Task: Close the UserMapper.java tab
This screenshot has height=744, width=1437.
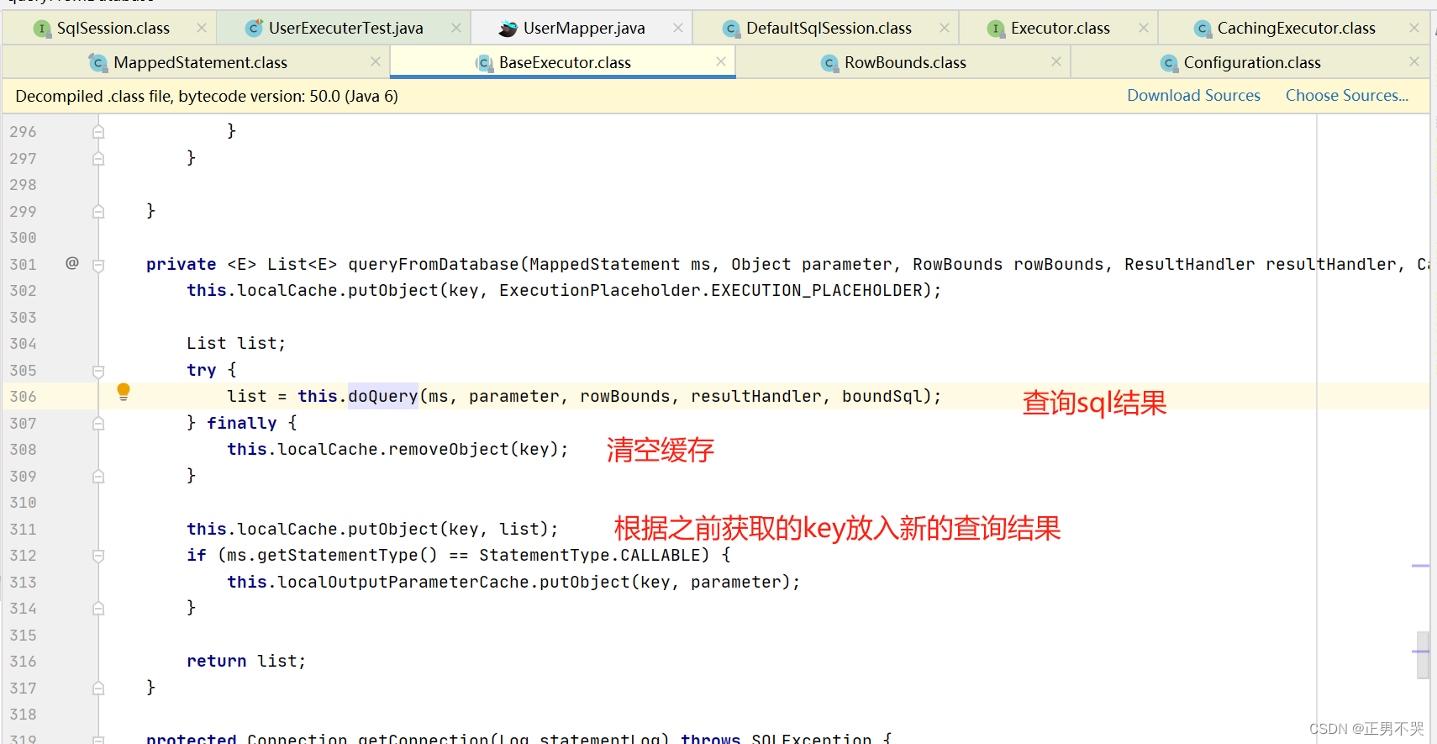Action: click(678, 28)
